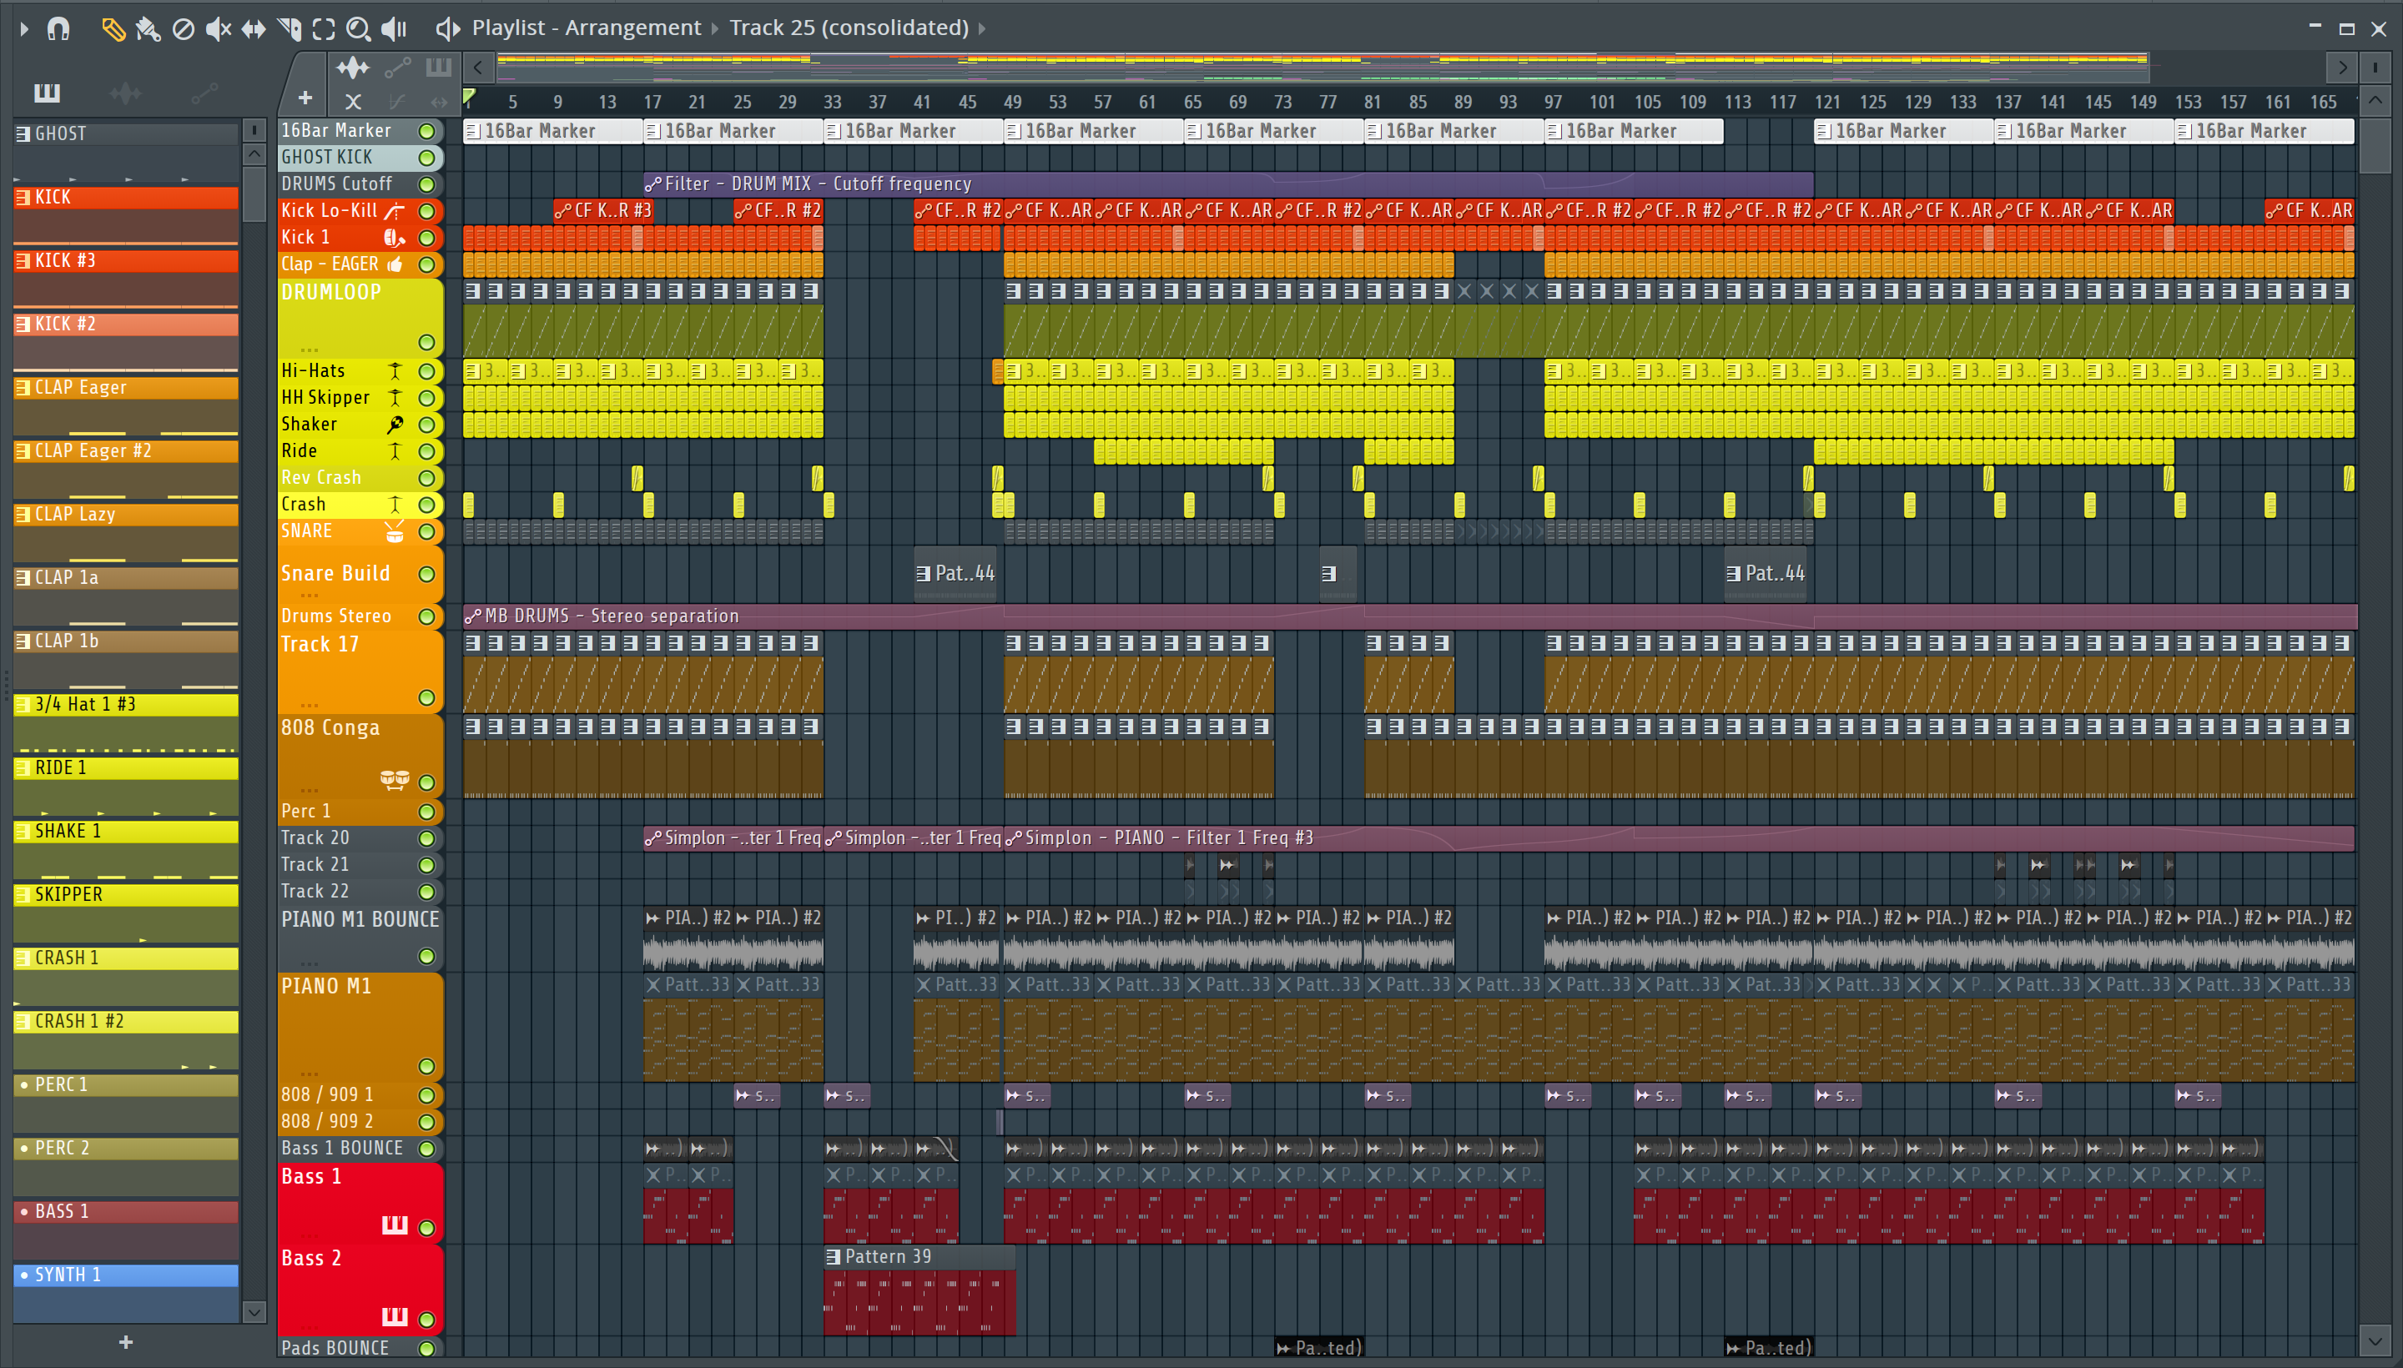Open Filter - DRUM MIX automation clip menu
This screenshot has height=1368, width=2403.
tap(653, 185)
